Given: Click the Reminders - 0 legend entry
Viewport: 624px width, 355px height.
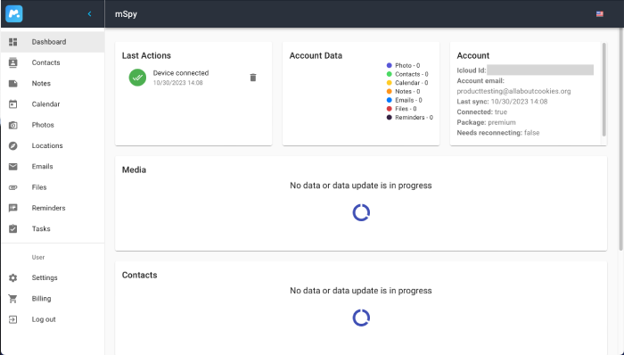Looking at the screenshot, I should click(x=409, y=118).
